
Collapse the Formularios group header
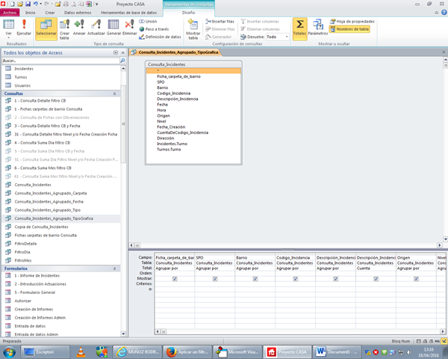point(116,267)
